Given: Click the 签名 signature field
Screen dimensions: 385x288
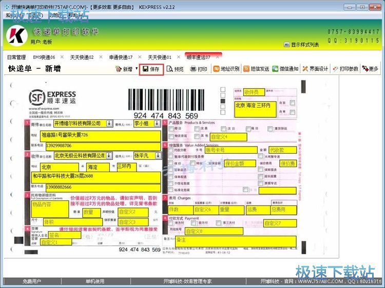Looking at the screenshot, I should 65,235.
